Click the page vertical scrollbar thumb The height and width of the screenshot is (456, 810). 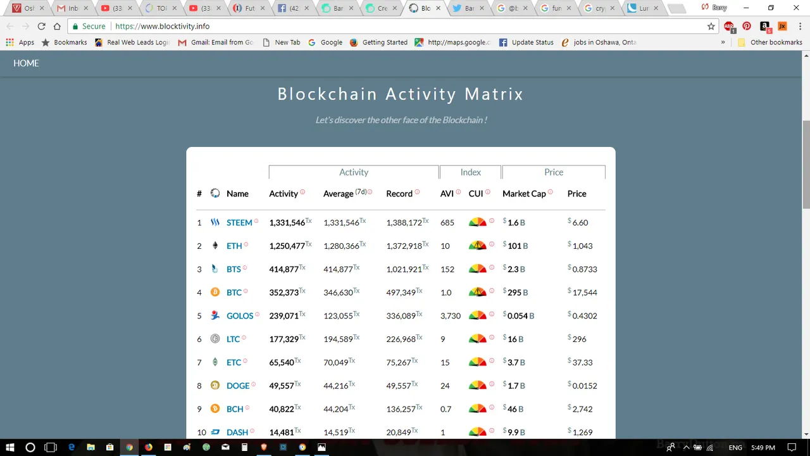click(806, 164)
